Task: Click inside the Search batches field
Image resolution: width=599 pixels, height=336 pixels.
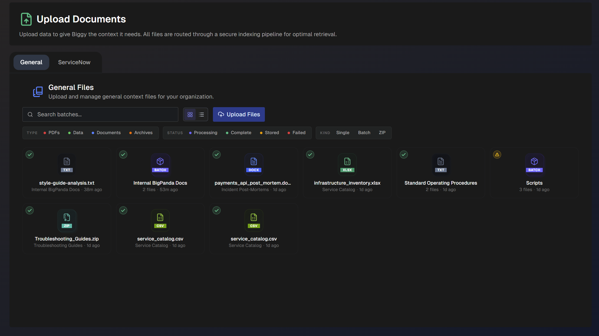Action: coord(100,114)
